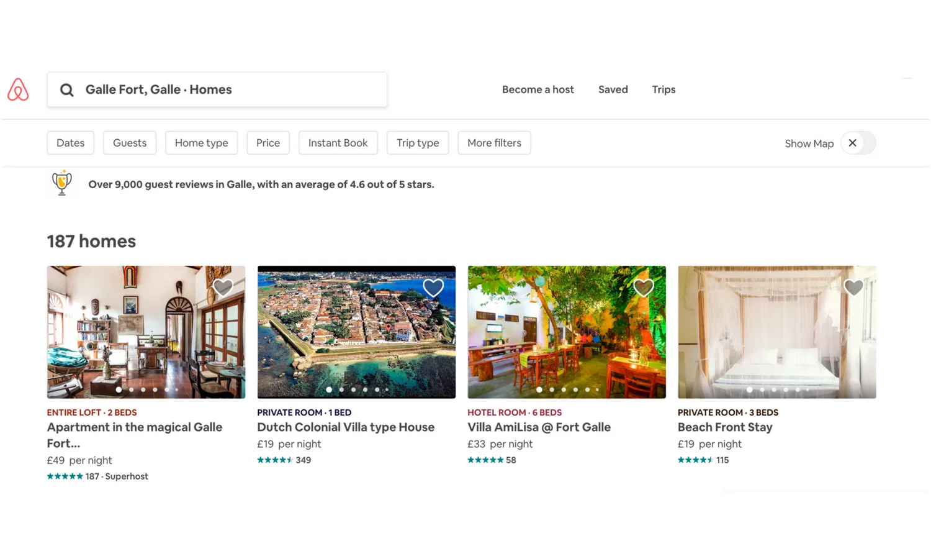
Task: Click the Airbnb logo
Action: (x=18, y=89)
